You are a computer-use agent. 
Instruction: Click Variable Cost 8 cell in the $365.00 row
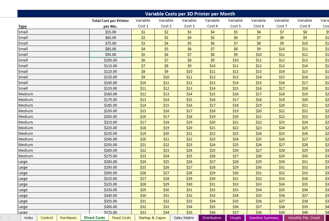(305, 207)
